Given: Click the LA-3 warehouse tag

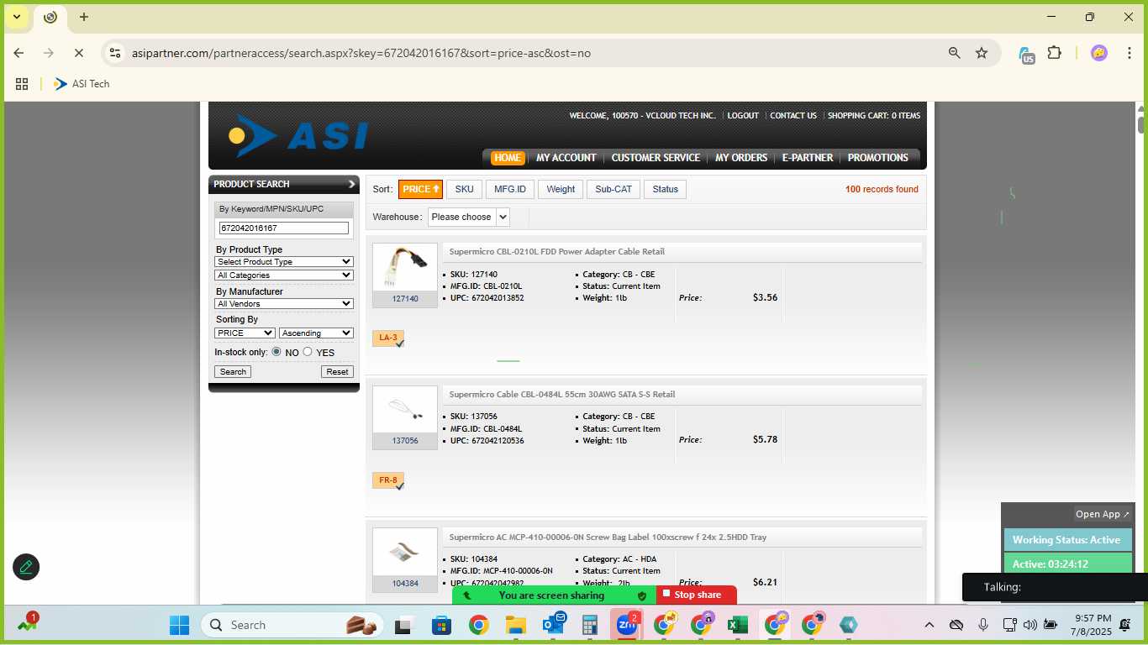Looking at the screenshot, I should pos(388,338).
